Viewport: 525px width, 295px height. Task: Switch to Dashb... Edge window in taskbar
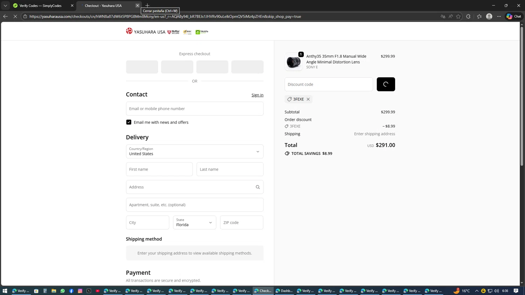coord(284,291)
